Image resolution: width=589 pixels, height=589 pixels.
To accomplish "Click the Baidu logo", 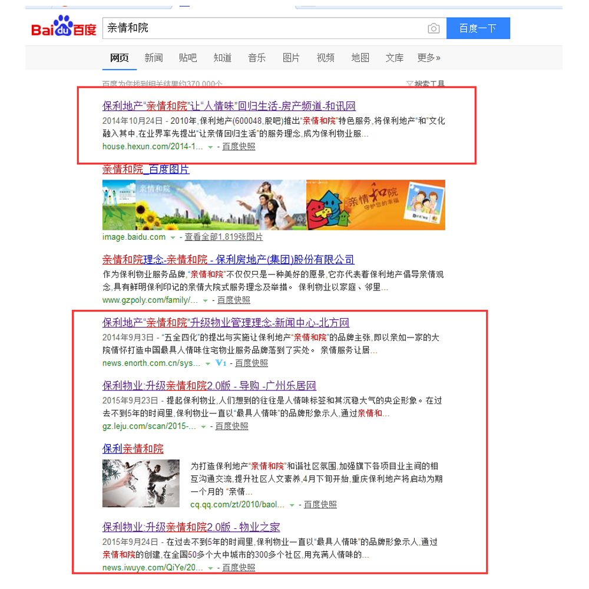I will [64, 27].
